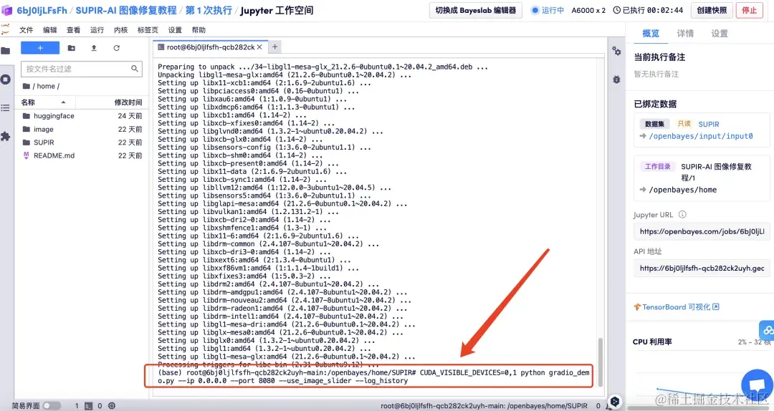Toggle the simple interface switch
The image size is (774, 411).
(x=51, y=405)
